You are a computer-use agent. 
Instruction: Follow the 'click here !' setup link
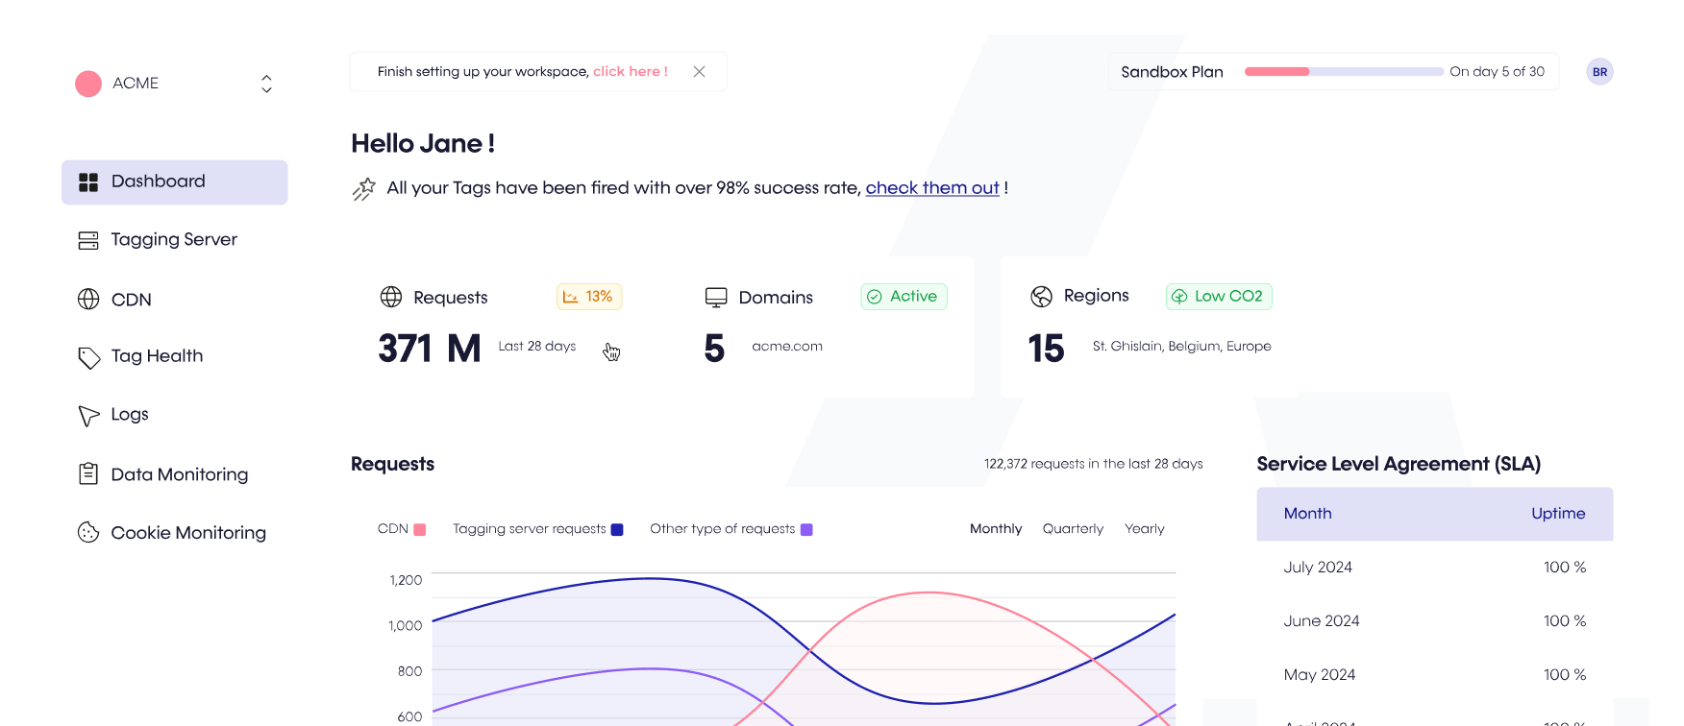tap(631, 72)
